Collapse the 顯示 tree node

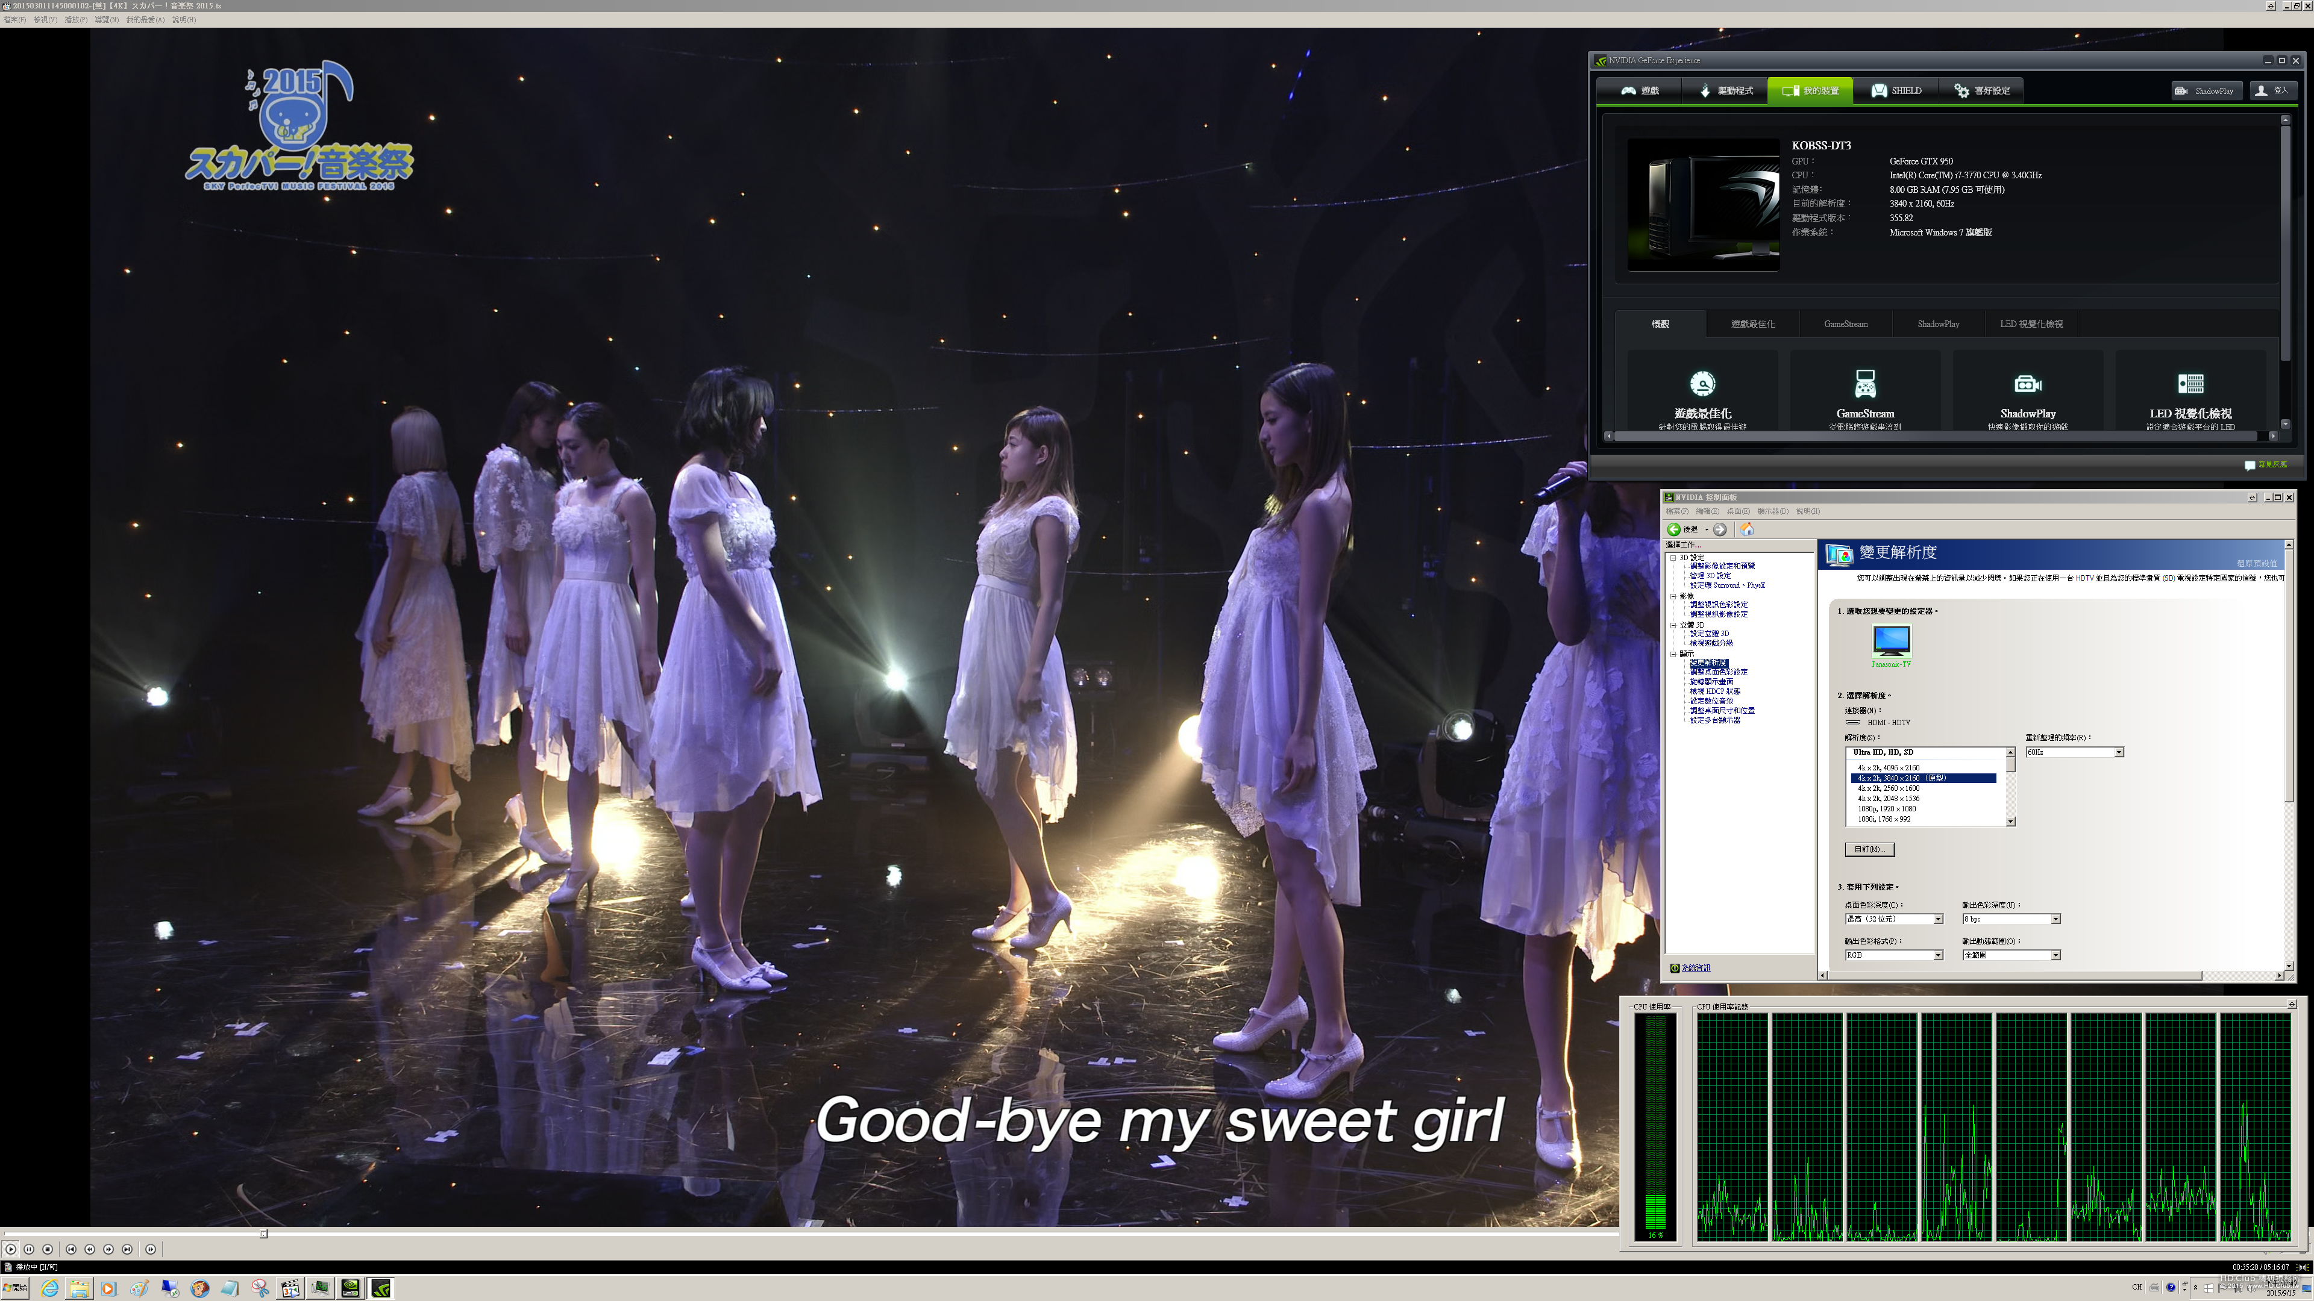(1673, 654)
